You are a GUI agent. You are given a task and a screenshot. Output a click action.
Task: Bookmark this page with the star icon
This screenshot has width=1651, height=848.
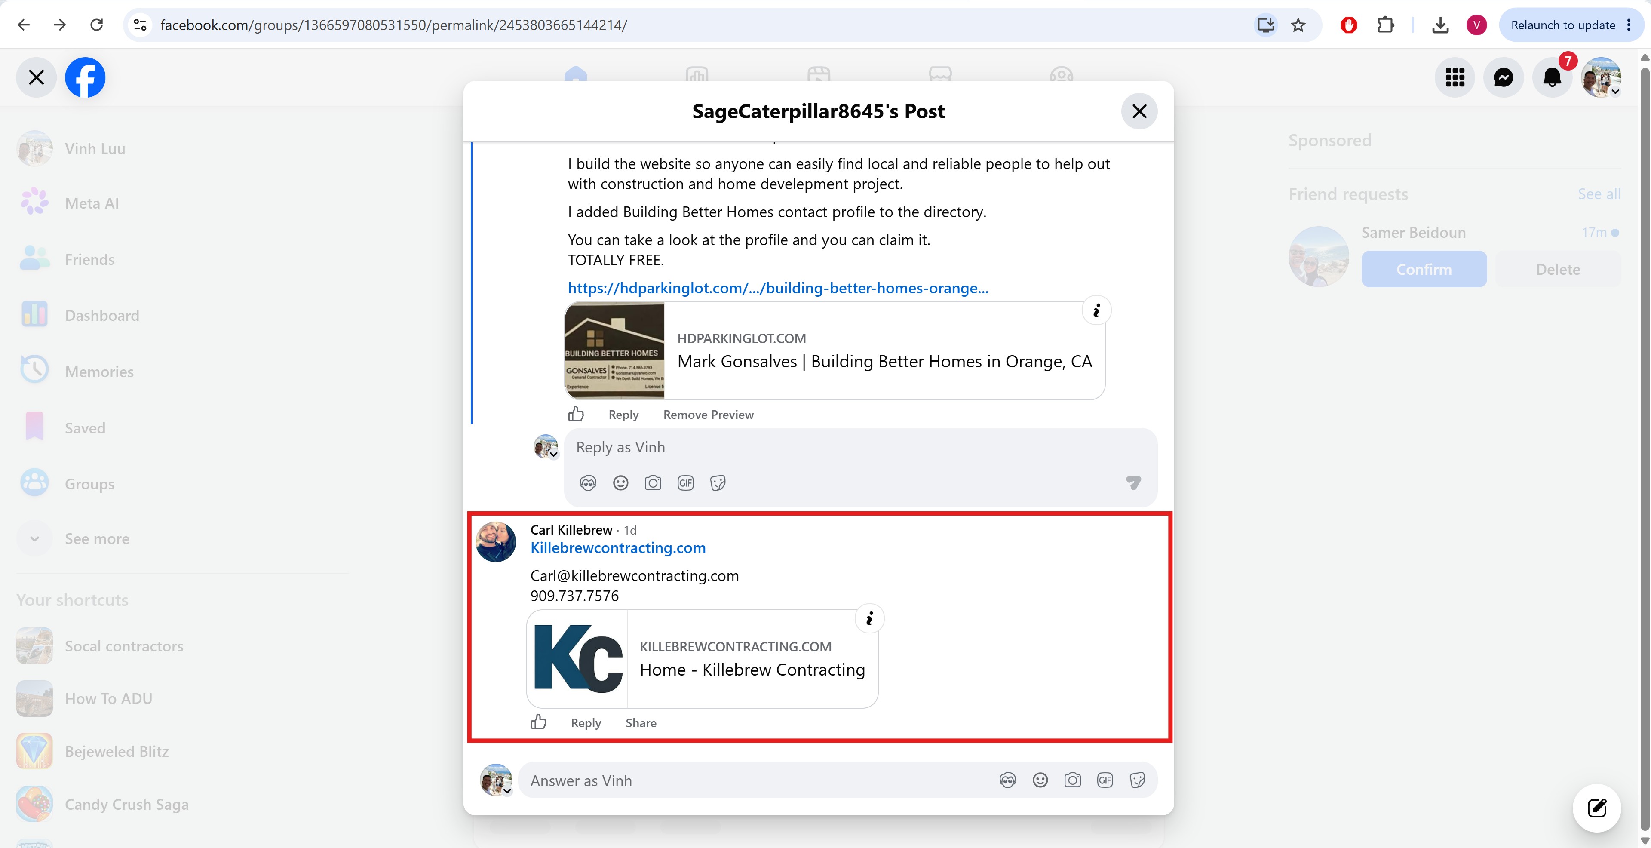coord(1298,25)
